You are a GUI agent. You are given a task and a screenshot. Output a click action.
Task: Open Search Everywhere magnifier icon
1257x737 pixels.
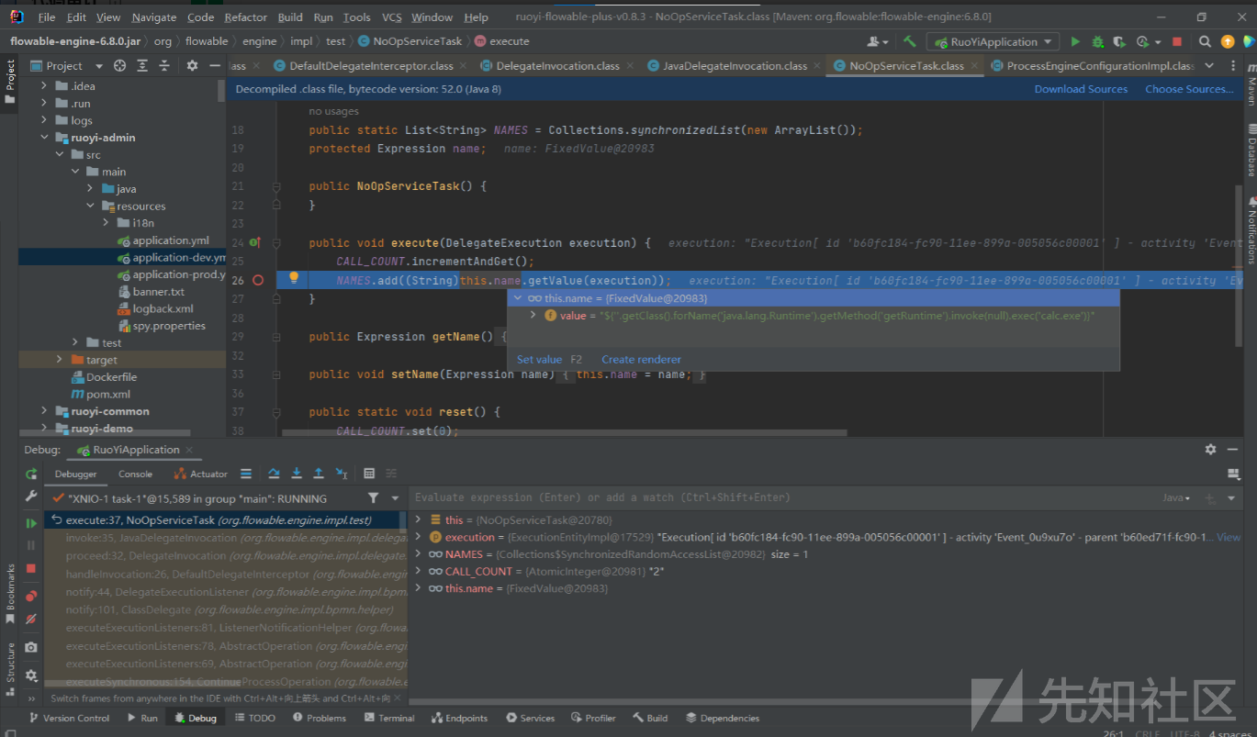click(1206, 41)
